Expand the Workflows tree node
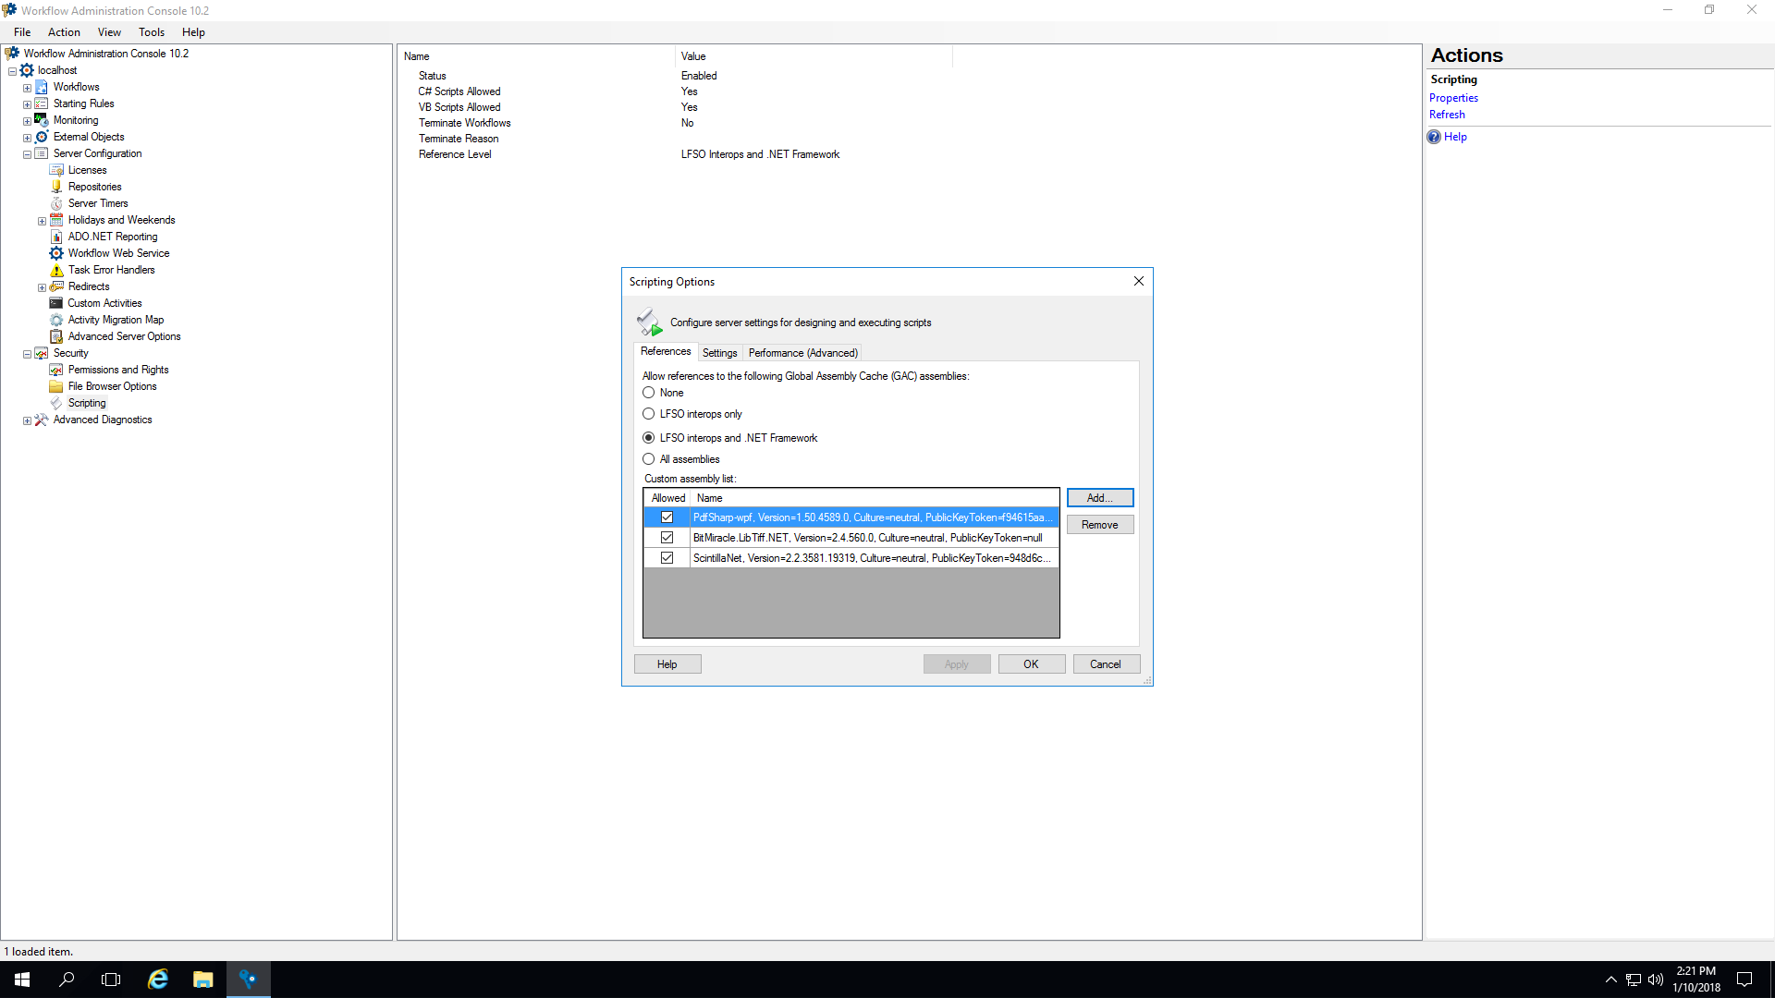Screen dimensions: 1775x998 [27, 88]
